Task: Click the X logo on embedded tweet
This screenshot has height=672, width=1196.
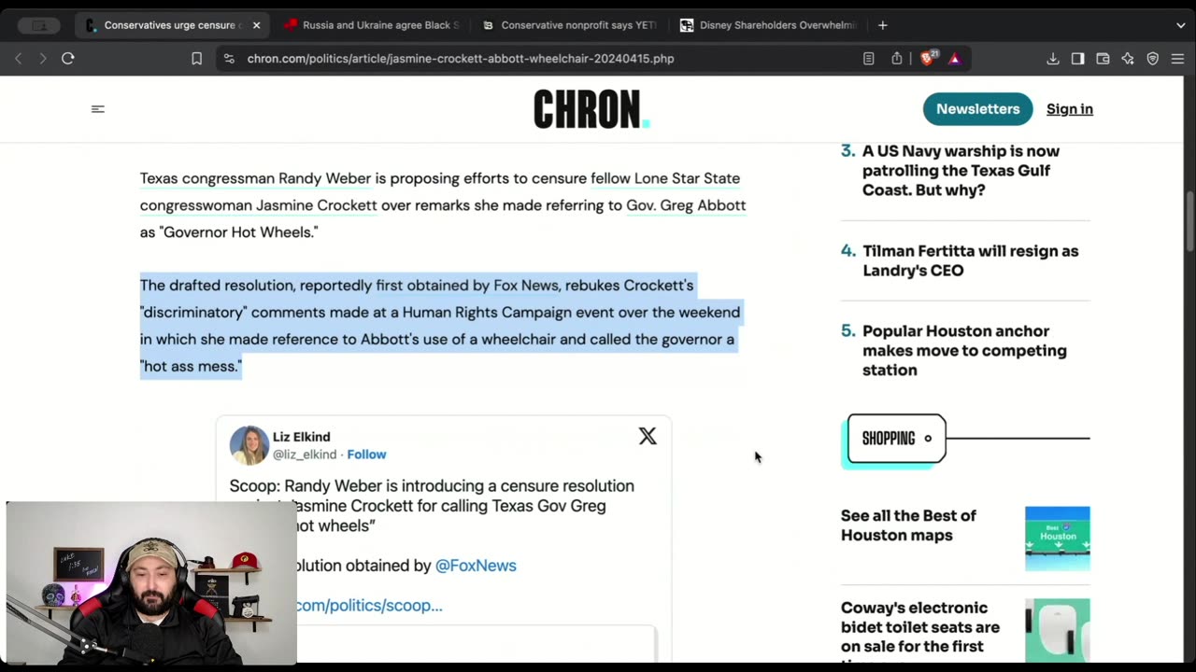Action: click(x=648, y=436)
